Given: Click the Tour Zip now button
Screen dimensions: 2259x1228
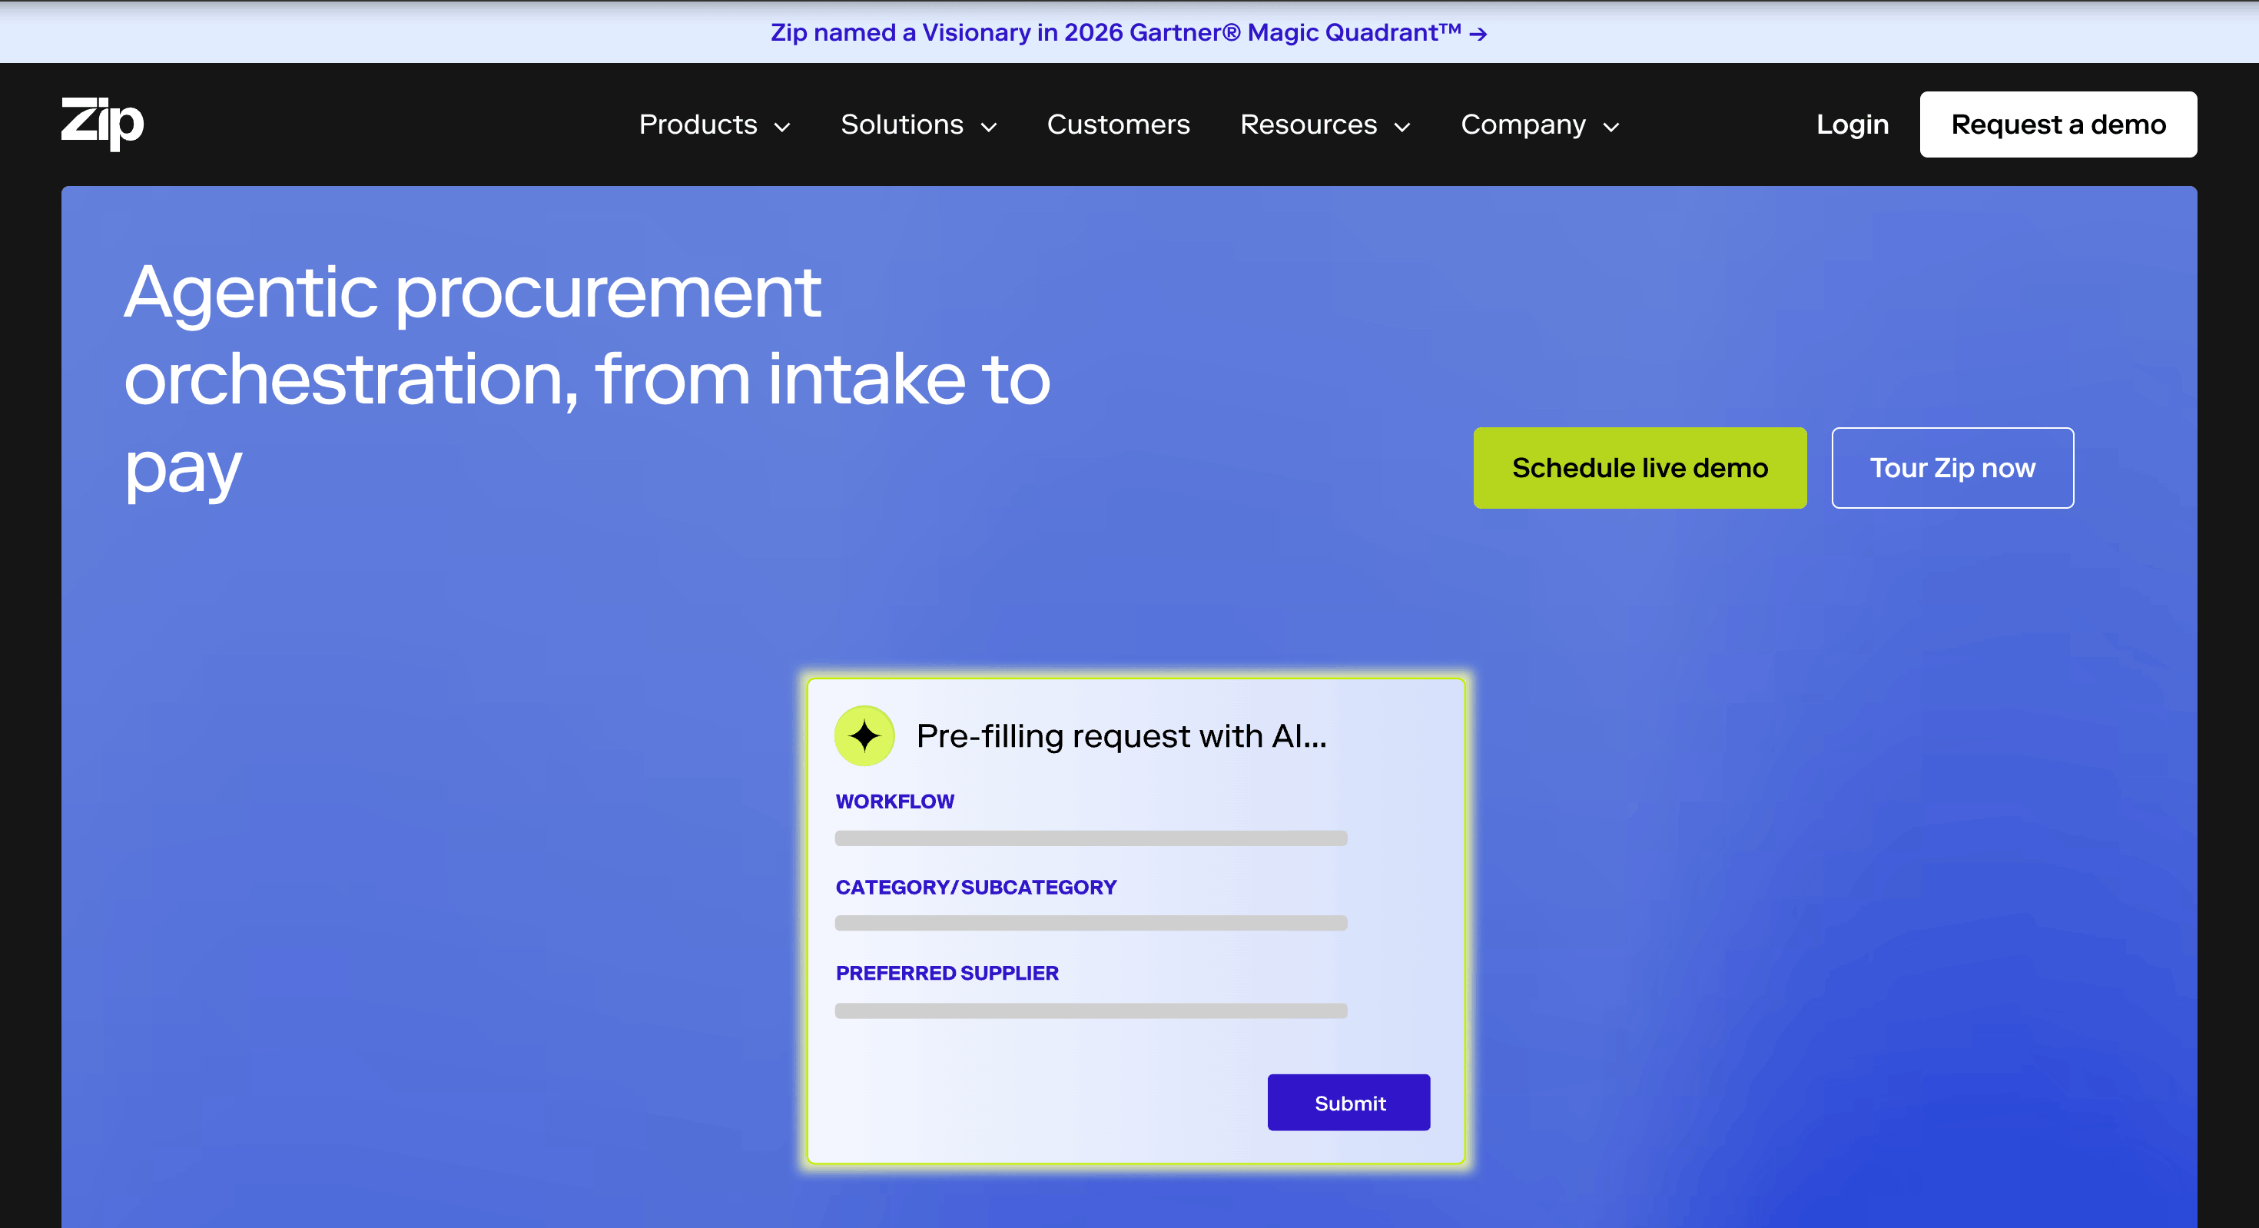Looking at the screenshot, I should click(1952, 467).
